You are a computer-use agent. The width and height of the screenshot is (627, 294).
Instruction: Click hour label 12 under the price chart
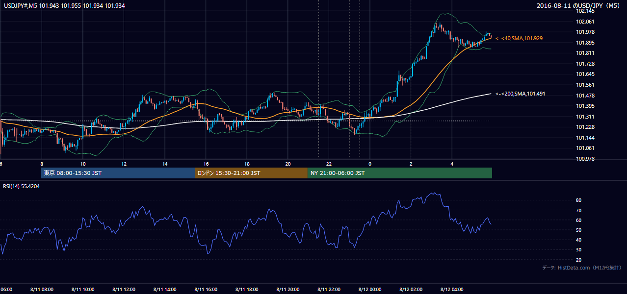pos(124,164)
